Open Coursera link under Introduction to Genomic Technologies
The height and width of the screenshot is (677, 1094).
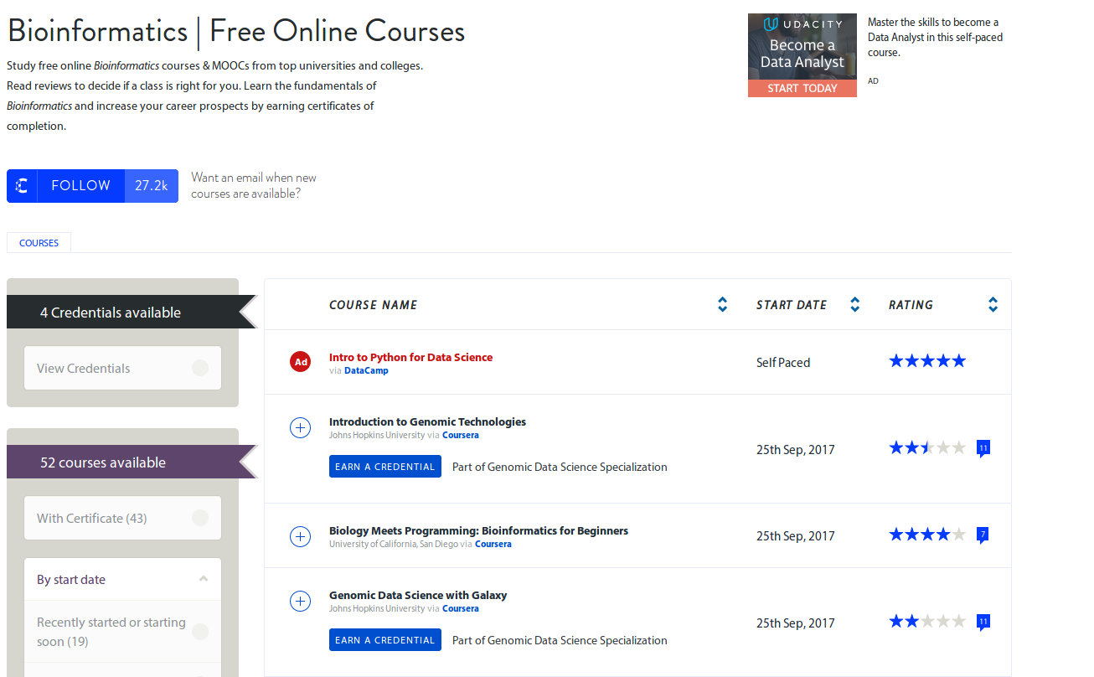pyautogui.click(x=461, y=435)
